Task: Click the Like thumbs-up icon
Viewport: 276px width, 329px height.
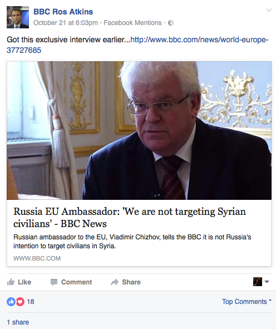Action: pos(11,282)
